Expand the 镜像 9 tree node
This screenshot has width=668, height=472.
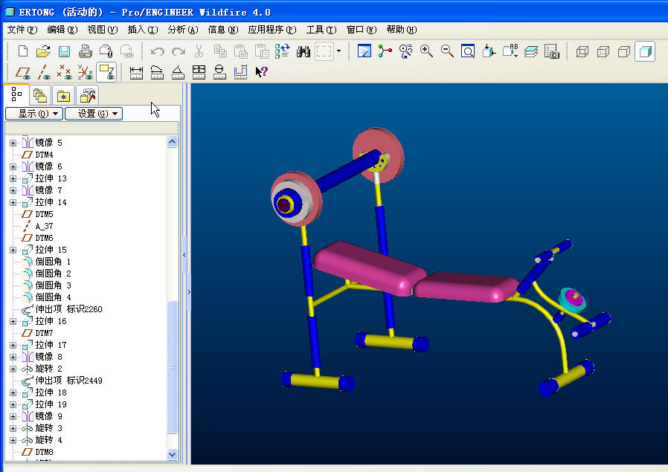coord(13,417)
